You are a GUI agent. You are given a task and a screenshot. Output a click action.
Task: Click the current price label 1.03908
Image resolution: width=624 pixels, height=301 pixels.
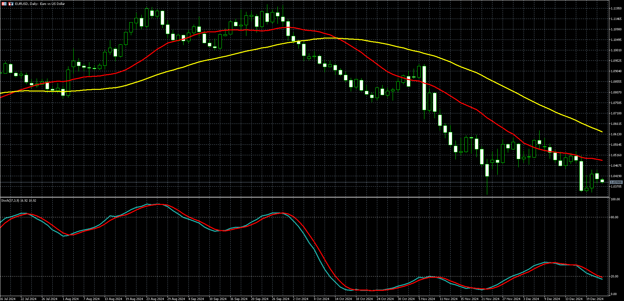616,182
